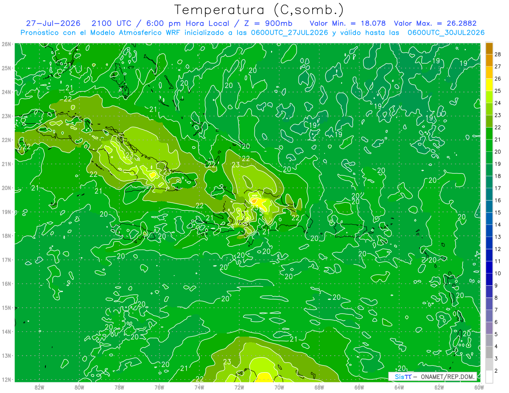Click the '26' value on the colorbar
Screen dimensions: 509x393
coord(498,78)
